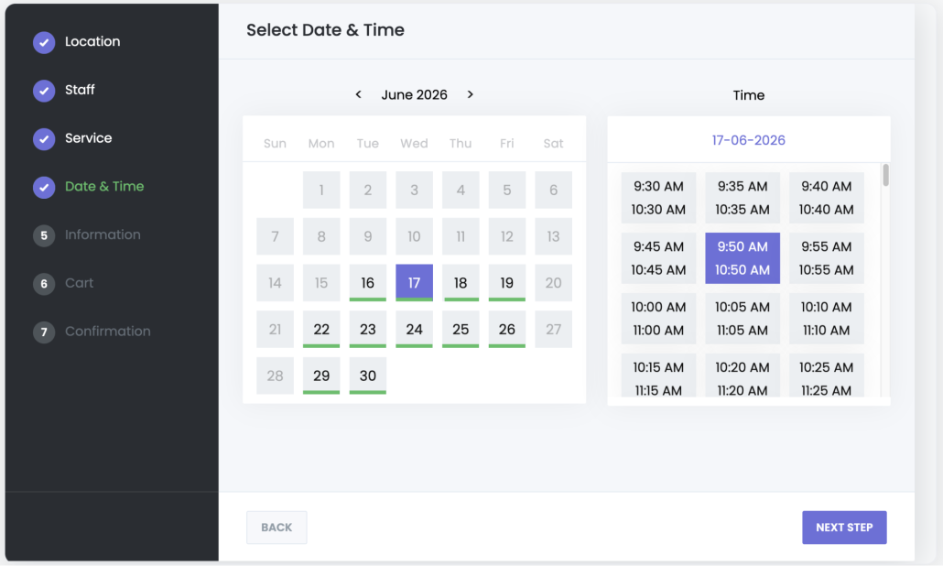Choose the 10:05 AM – 11:05 AM slot

point(742,318)
